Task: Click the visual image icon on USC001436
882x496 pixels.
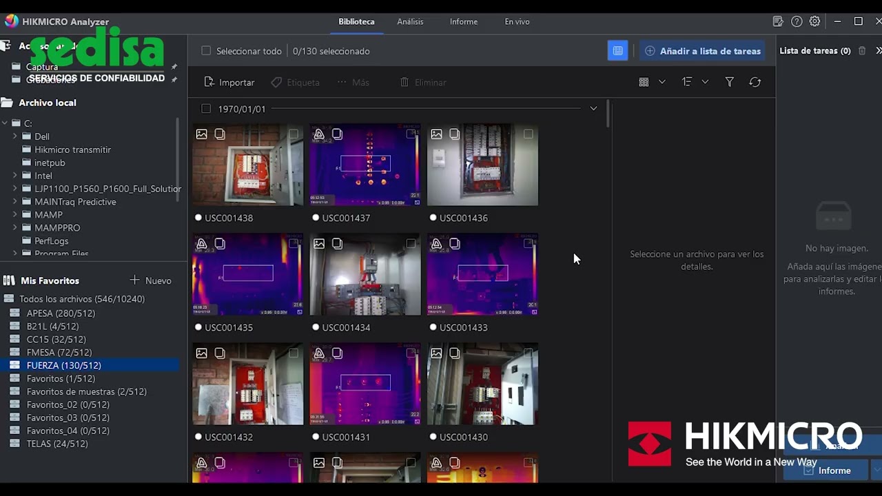Action: pos(436,134)
